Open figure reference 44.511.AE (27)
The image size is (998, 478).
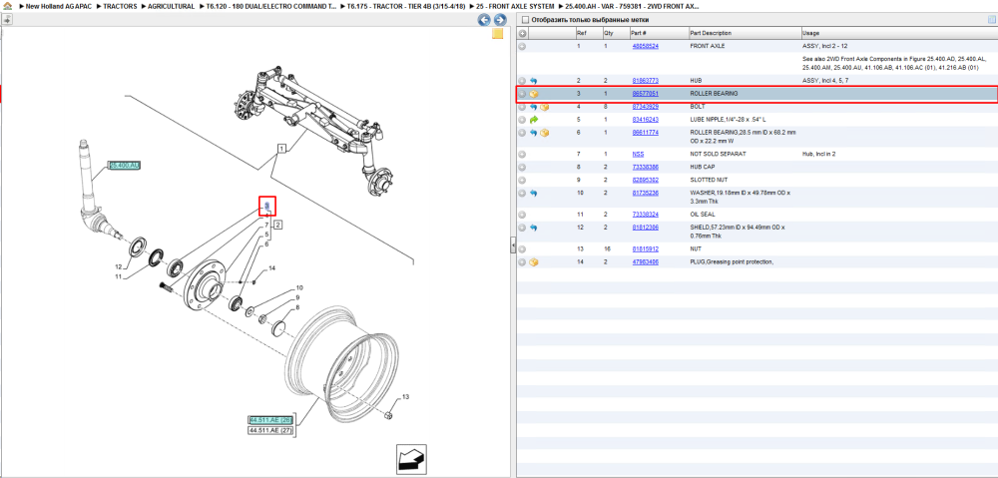click(x=270, y=431)
